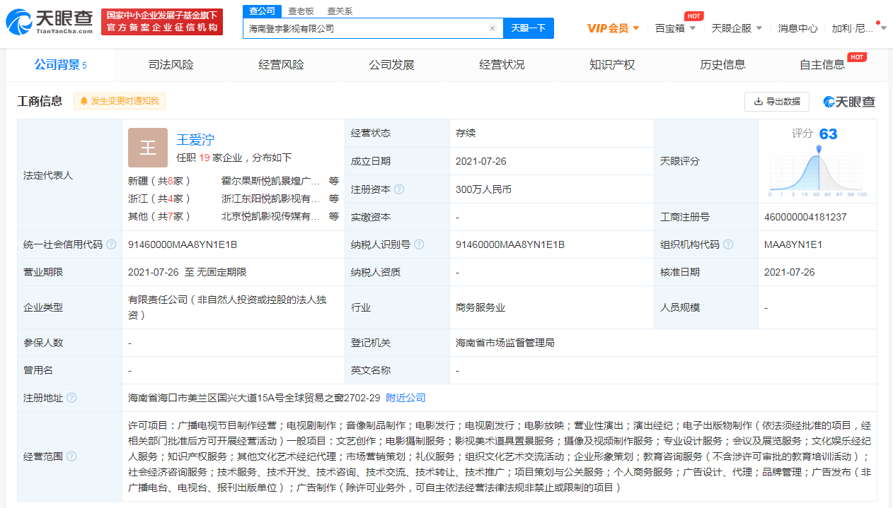Click the 天眼一下 search button
The height and width of the screenshot is (508, 893).
click(x=529, y=28)
